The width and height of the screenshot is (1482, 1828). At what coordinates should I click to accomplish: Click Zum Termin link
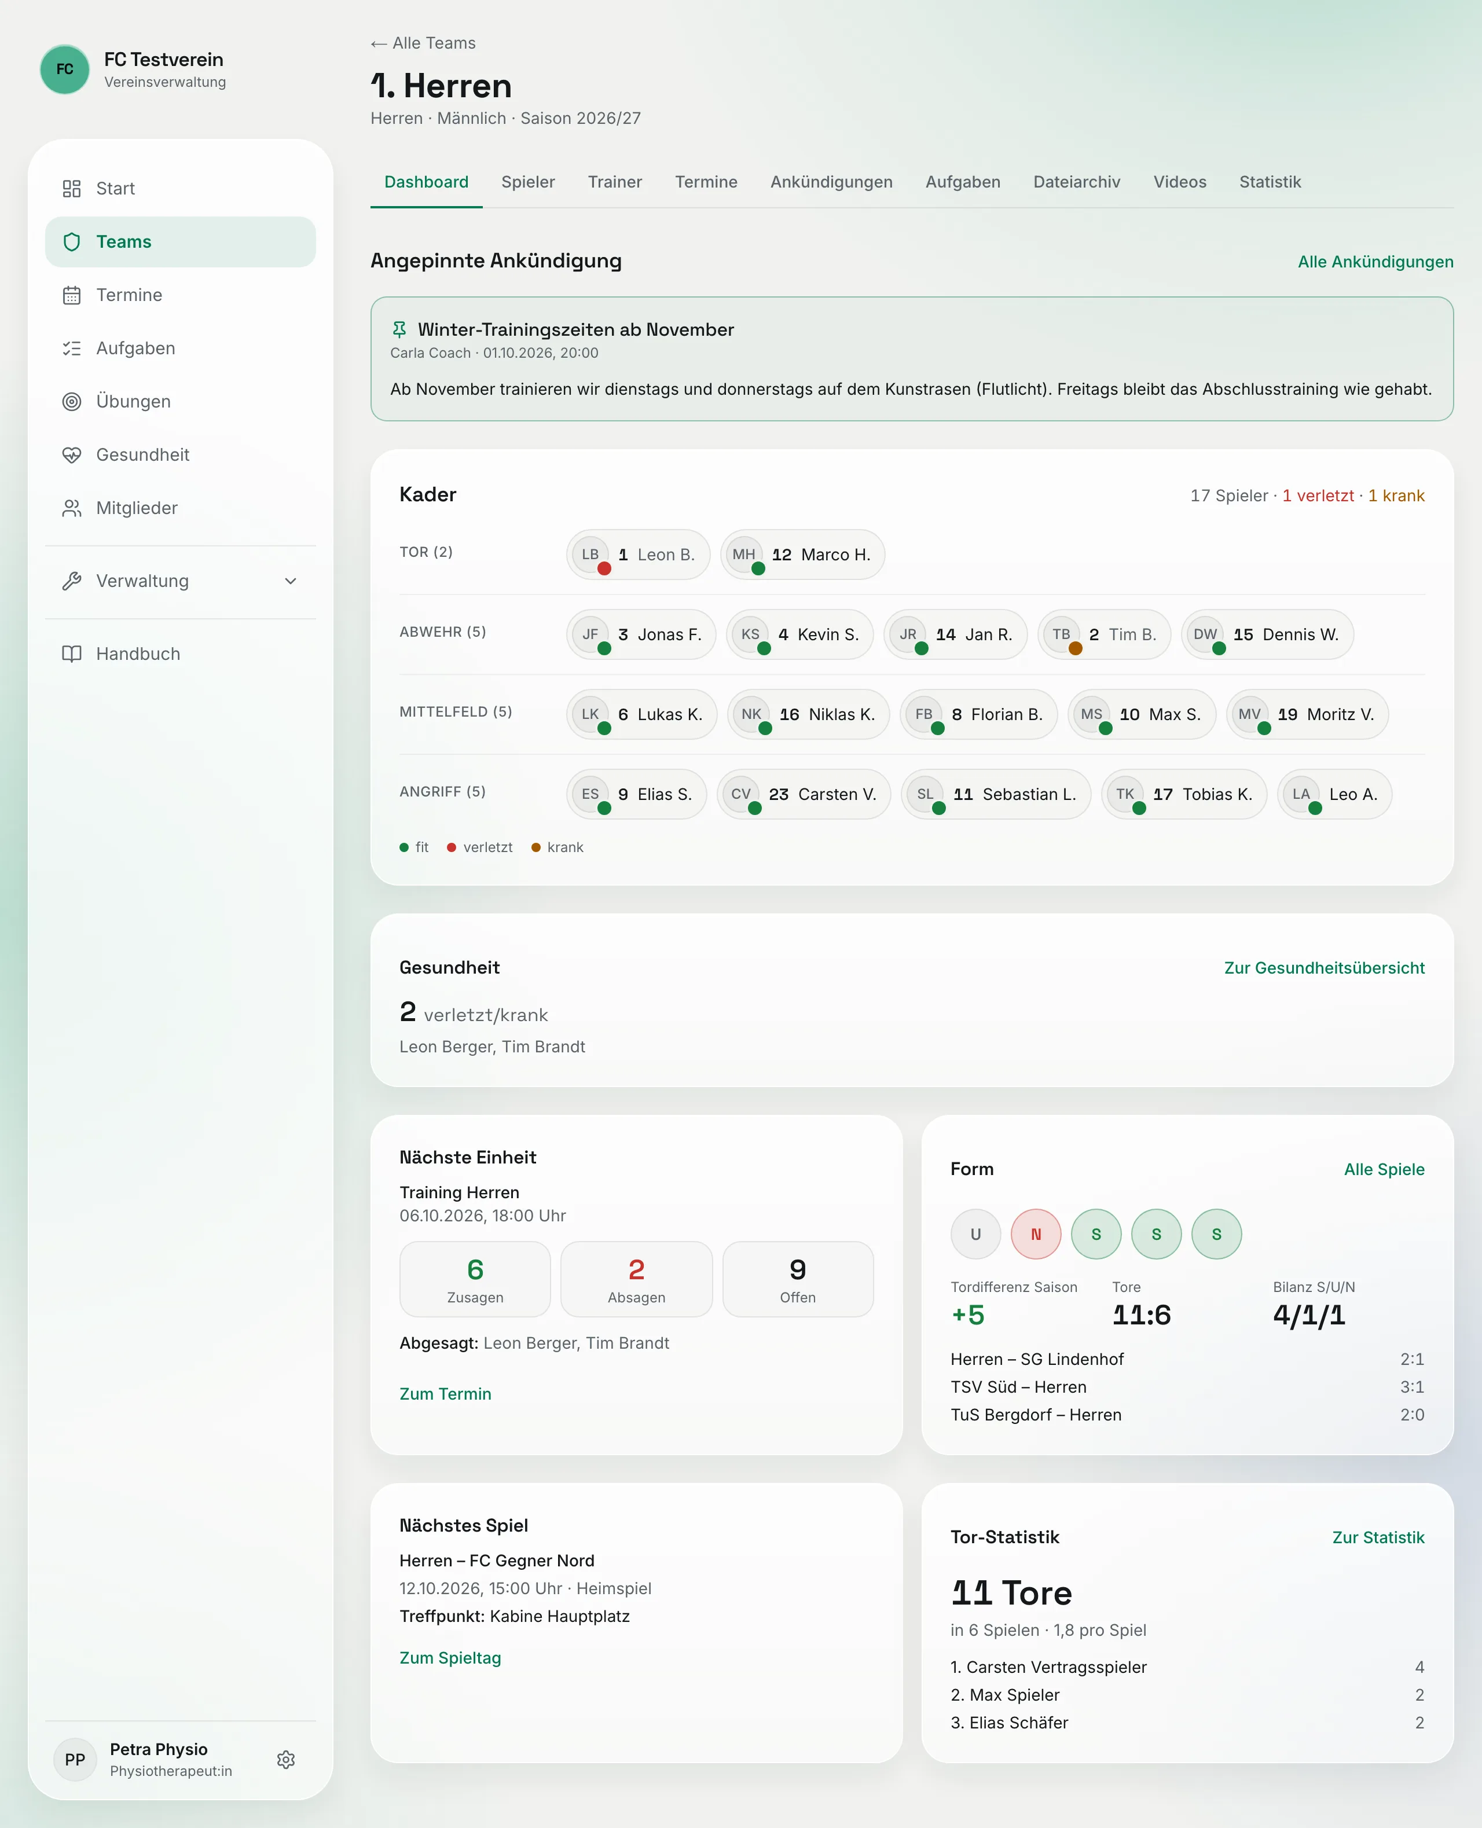coord(446,1394)
